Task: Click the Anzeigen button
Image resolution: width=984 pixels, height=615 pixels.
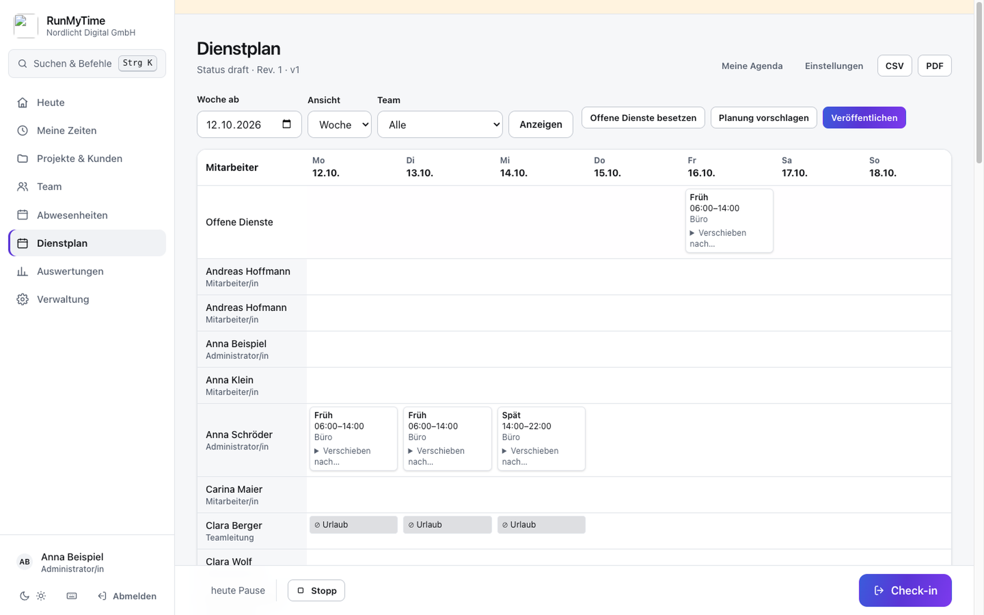Action: pyautogui.click(x=541, y=124)
